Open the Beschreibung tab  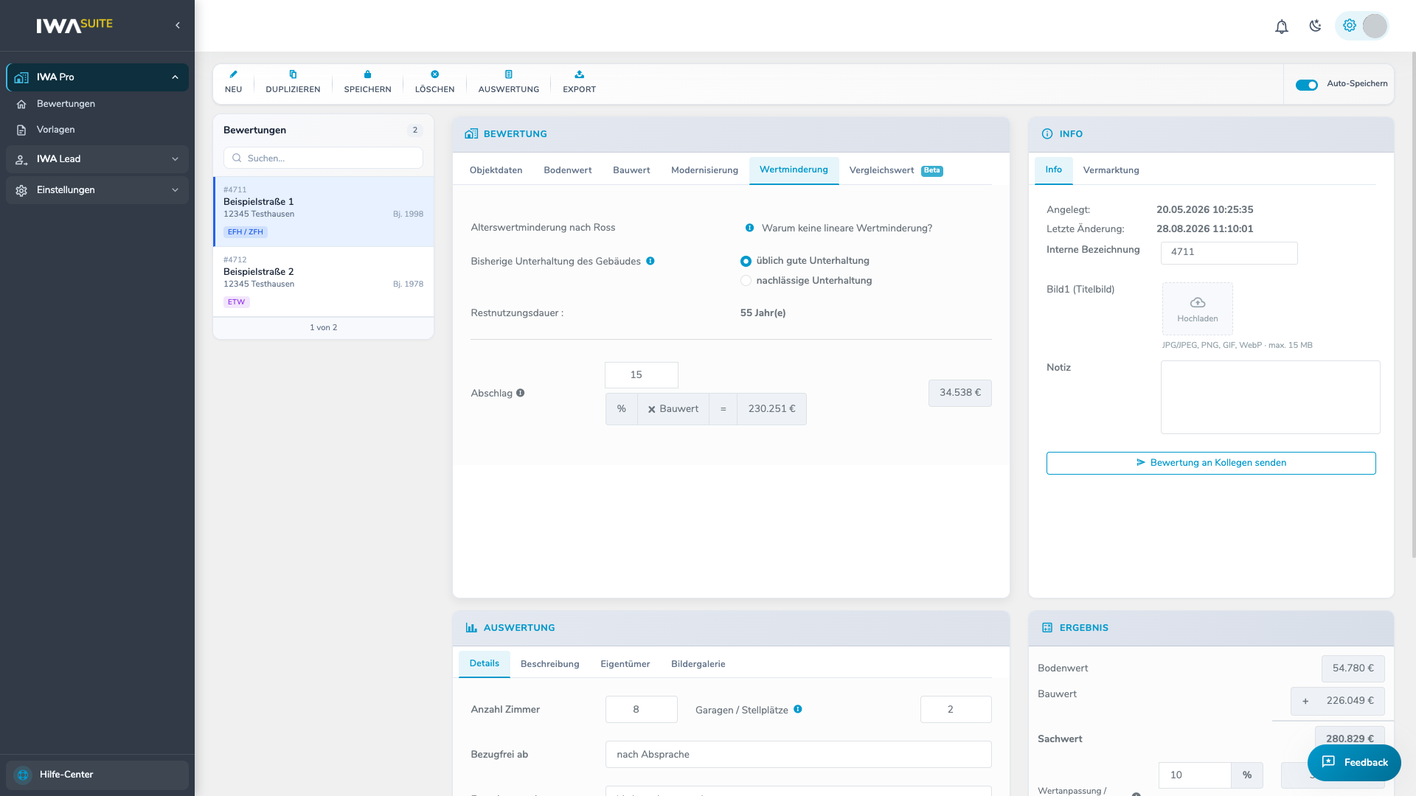pos(549,664)
